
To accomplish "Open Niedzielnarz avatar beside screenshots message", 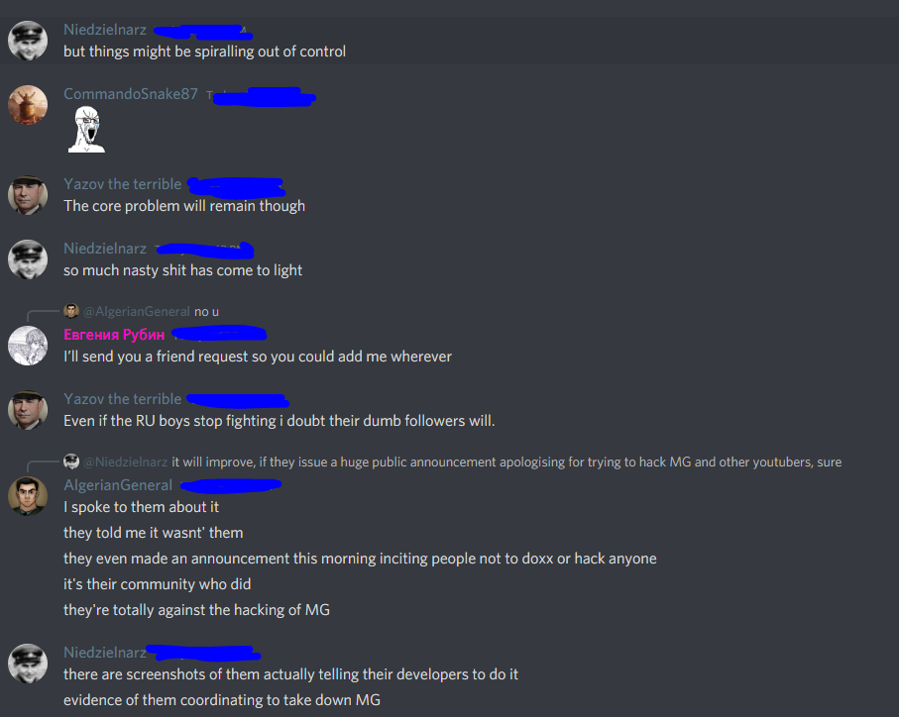I will coord(28,664).
